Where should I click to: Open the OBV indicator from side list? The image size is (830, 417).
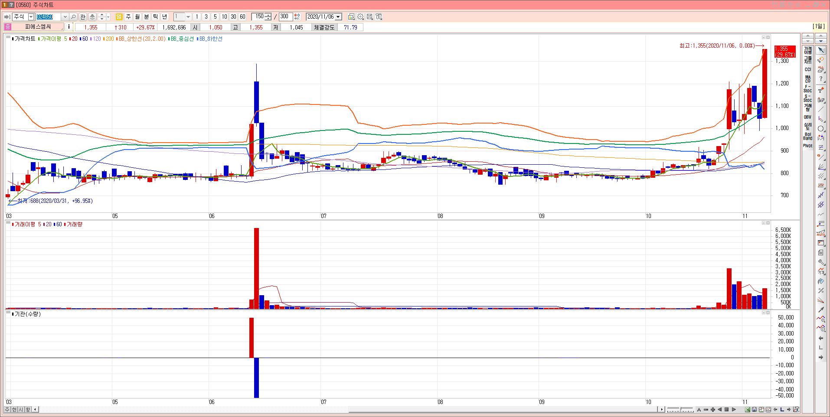[x=807, y=117]
